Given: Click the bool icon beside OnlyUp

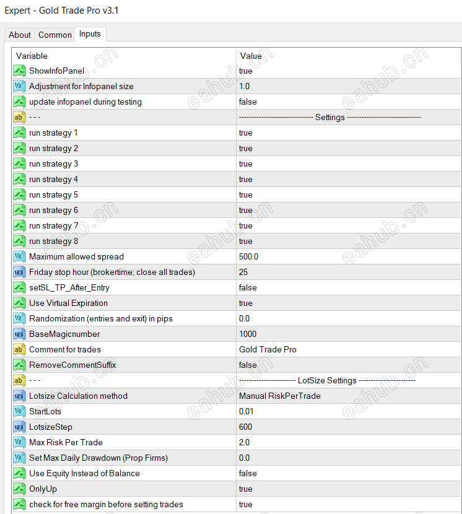Looking at the screenshot, I should [19, 489].
